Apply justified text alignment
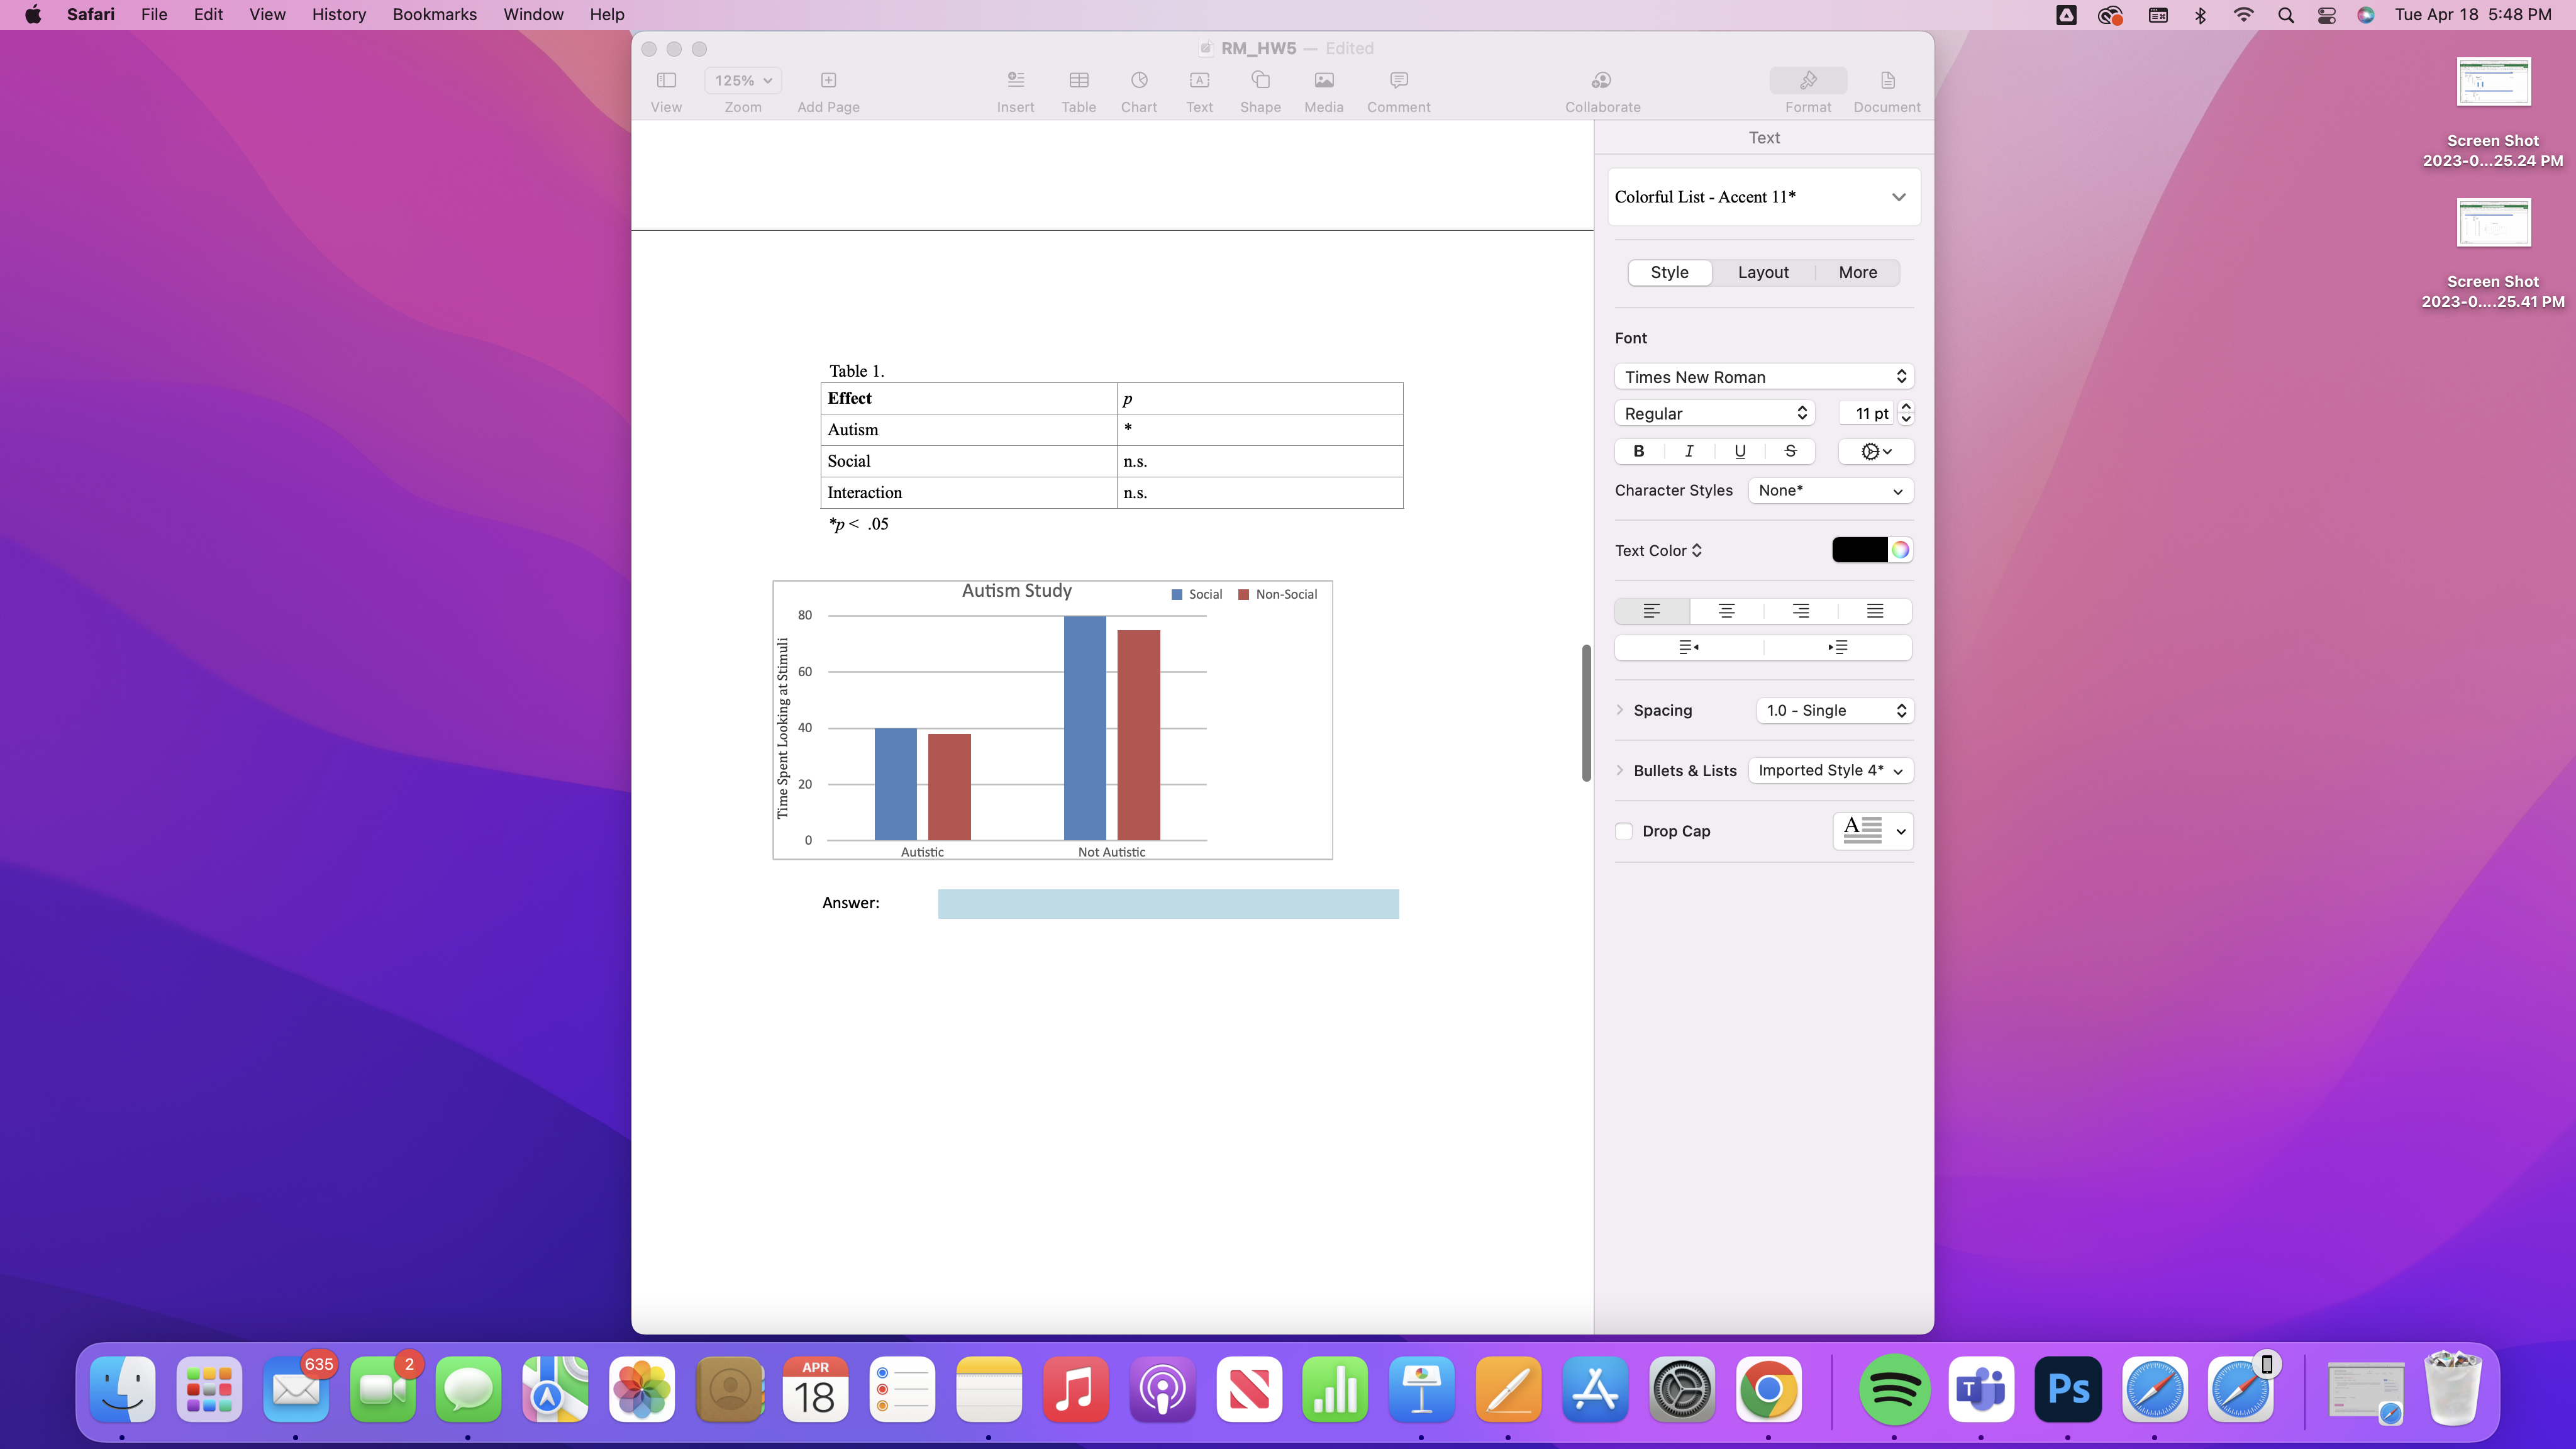Screen dimensions: 2576x1449 coord(1875,611)
